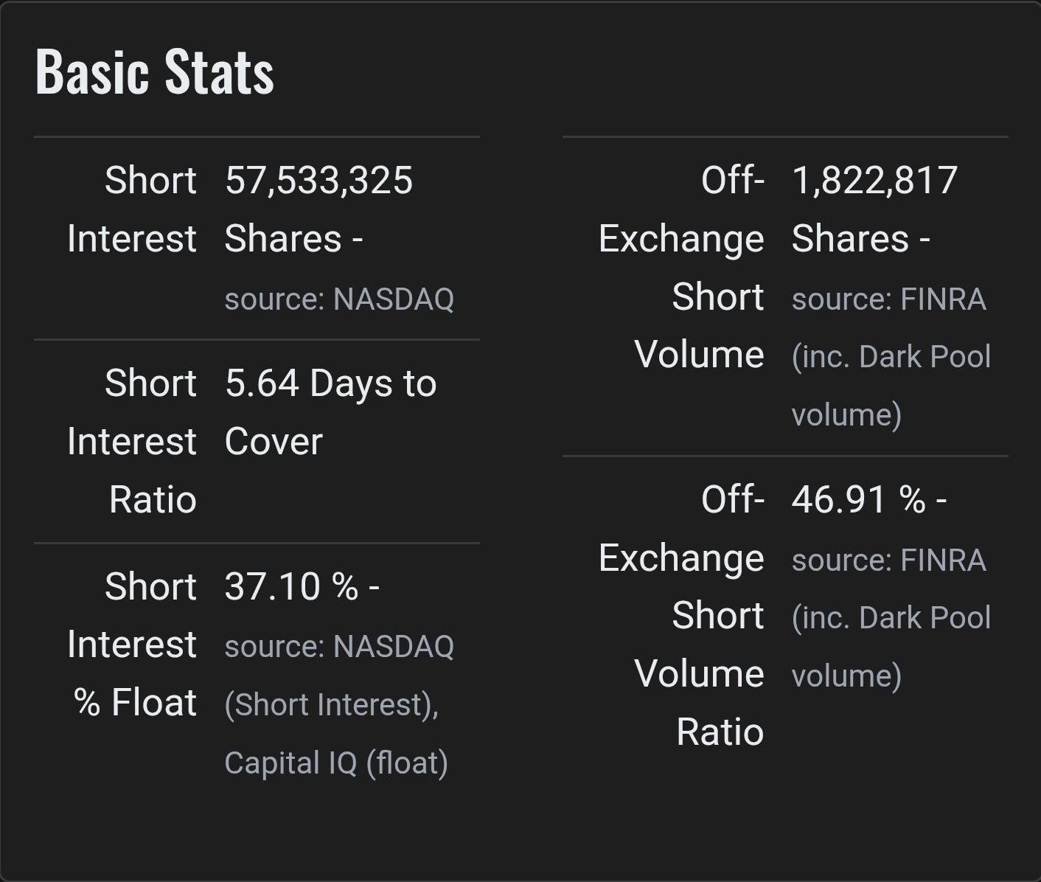
Task: Click source: NASDAQ under Short Interest
Action: point(339,299)
